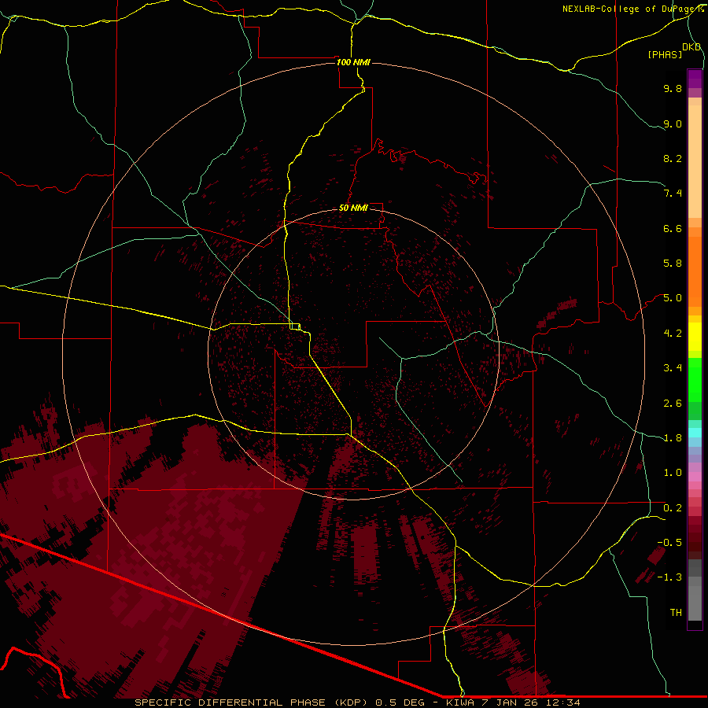The width and height of the screenshot is (708, 708).
Task: Pick the pink swatch near 1.0
Action: (695, 477)
